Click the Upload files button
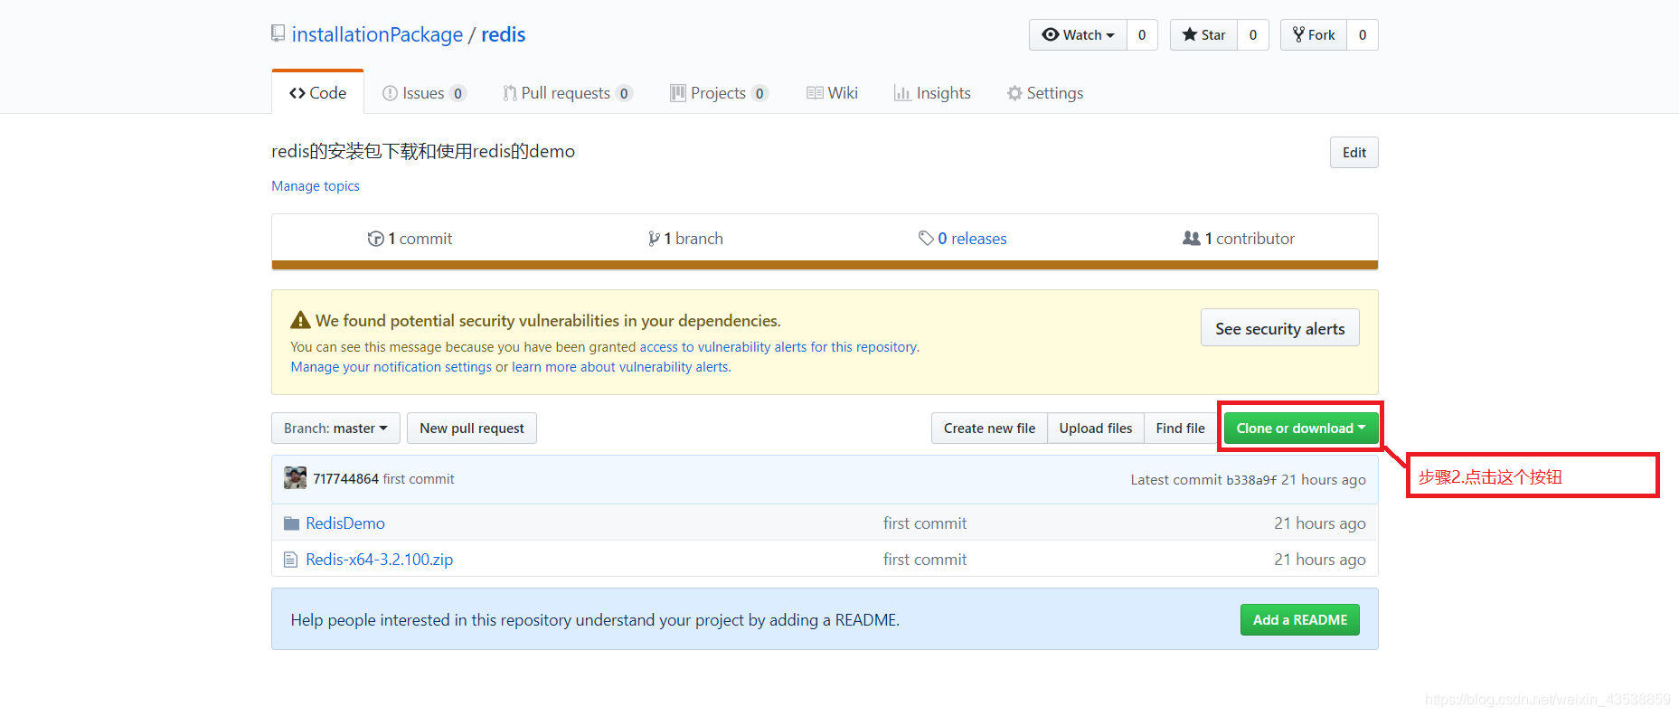 point(1095,429)
